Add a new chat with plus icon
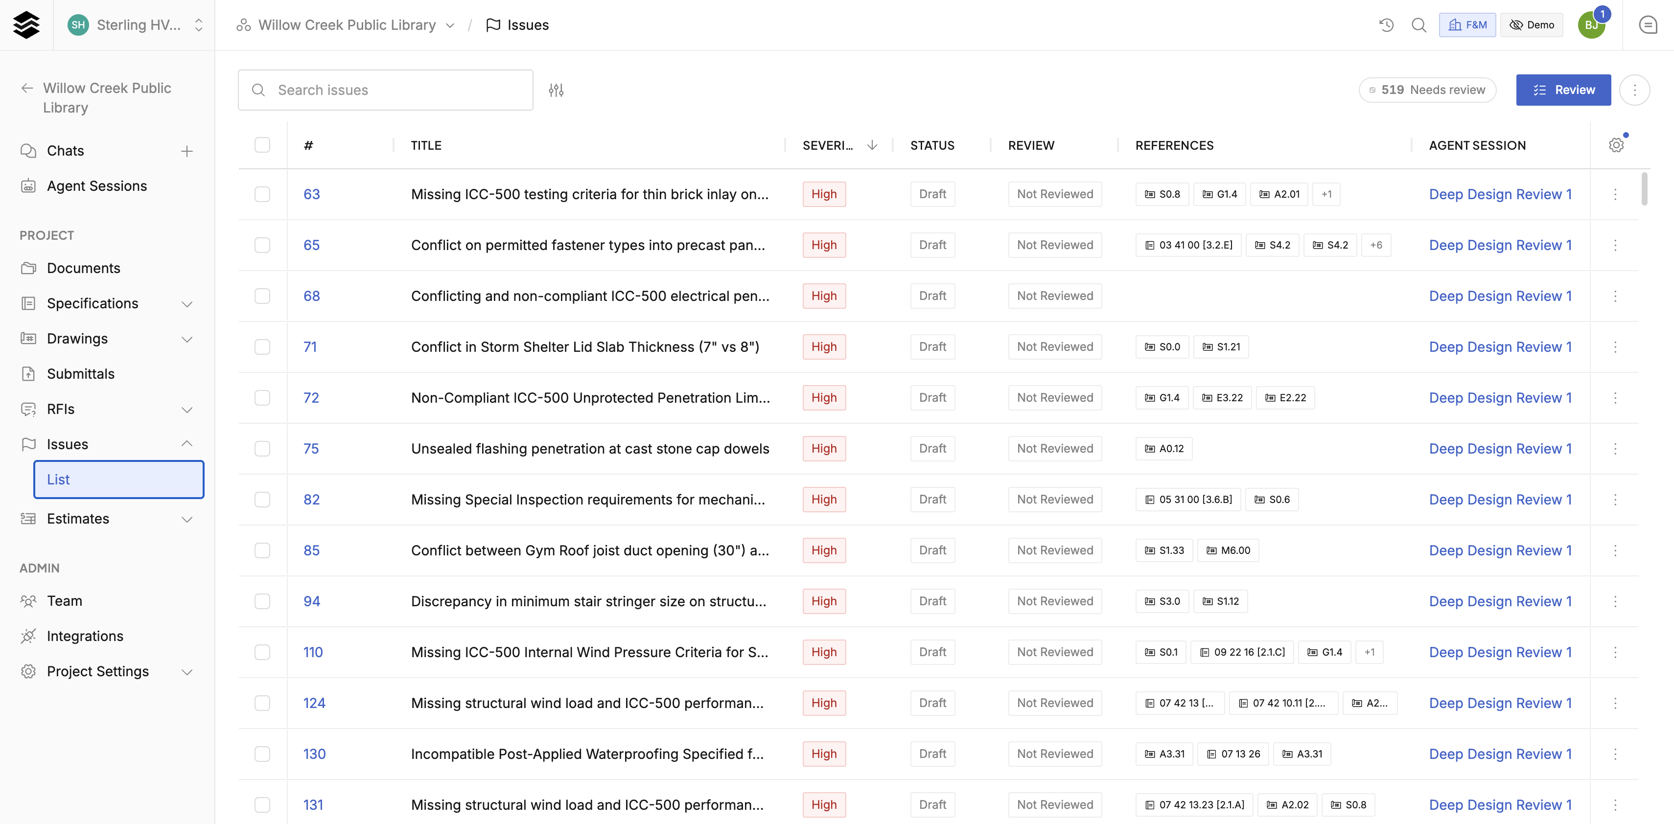 click(x=186, y=151)
